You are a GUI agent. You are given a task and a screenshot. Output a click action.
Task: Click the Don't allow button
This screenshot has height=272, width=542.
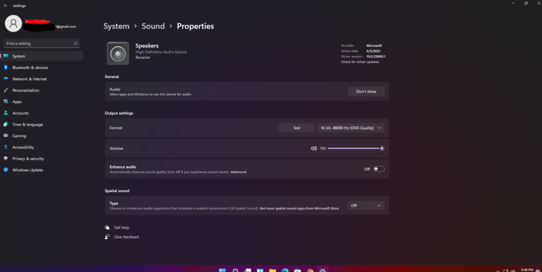(x=366, y=91)
